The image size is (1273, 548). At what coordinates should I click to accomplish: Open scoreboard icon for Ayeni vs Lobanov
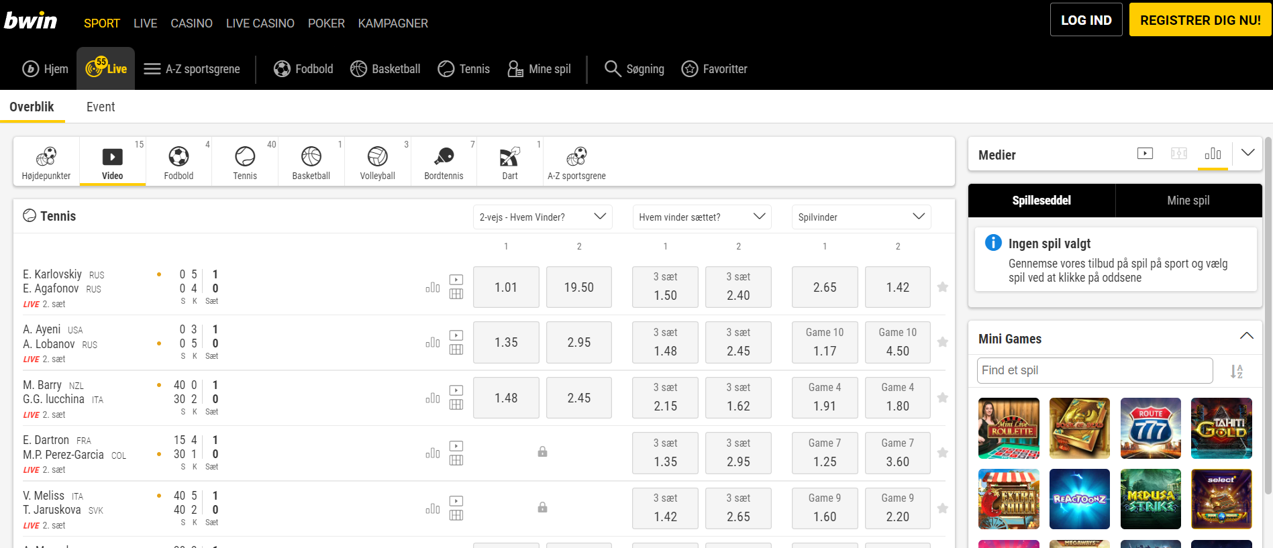tap(456, 349)
